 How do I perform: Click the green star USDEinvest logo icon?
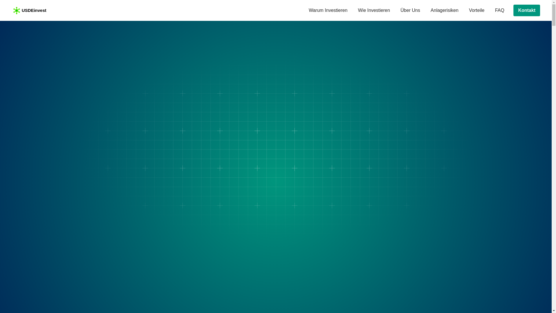point(17,10)
